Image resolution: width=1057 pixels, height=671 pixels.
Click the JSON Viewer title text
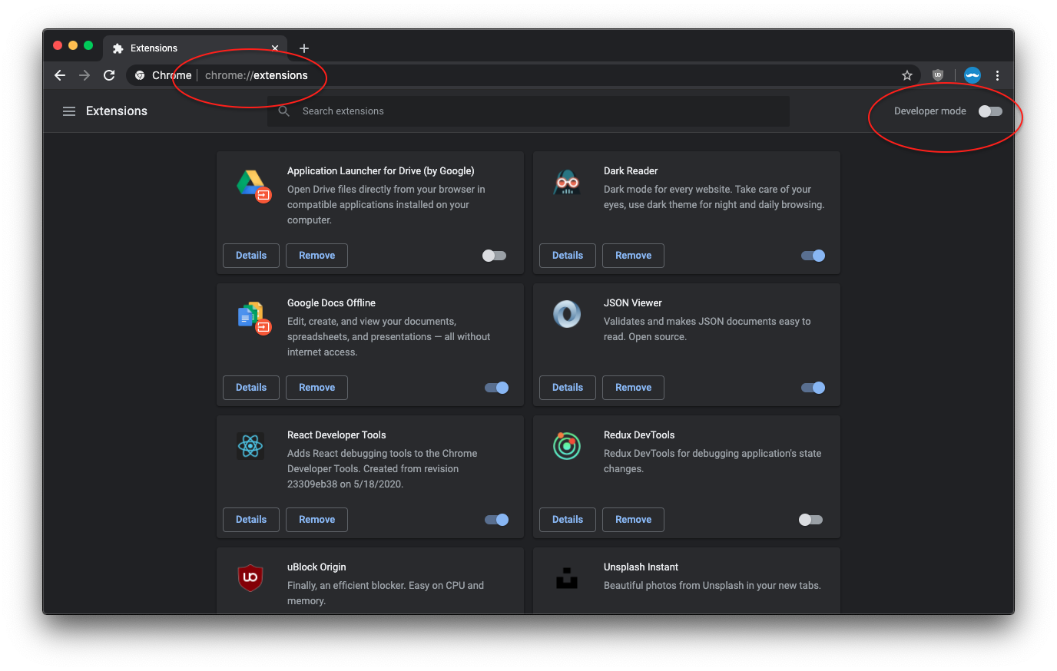point(633,303)
